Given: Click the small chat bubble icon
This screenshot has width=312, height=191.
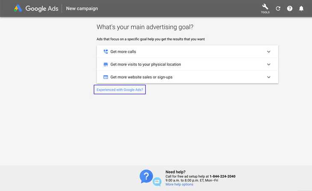Looking at the screenshot, I should pos(157,182).
